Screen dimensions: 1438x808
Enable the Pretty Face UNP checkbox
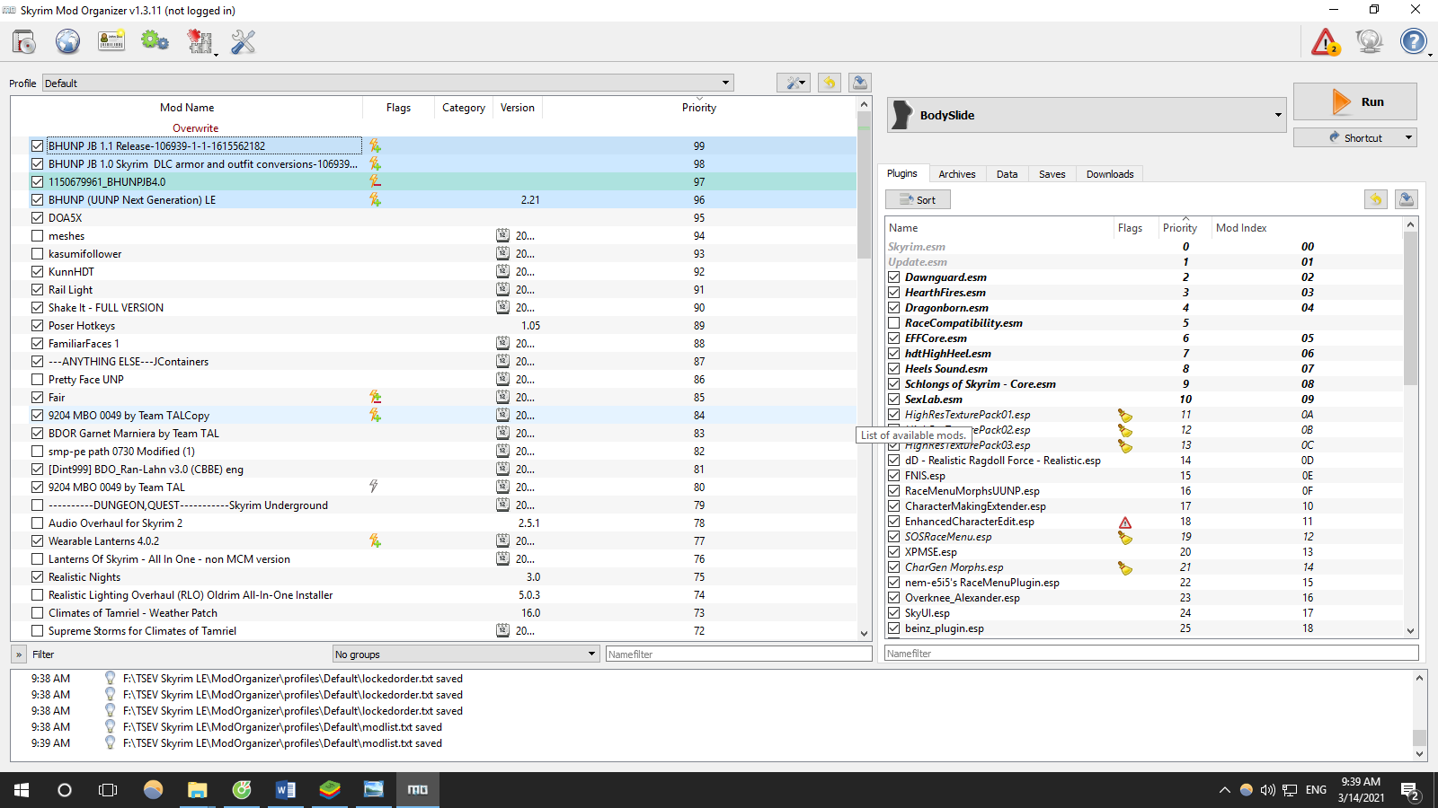(x=37, y=379)
